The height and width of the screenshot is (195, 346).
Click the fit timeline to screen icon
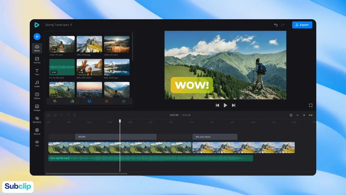(x=311, y=115)
